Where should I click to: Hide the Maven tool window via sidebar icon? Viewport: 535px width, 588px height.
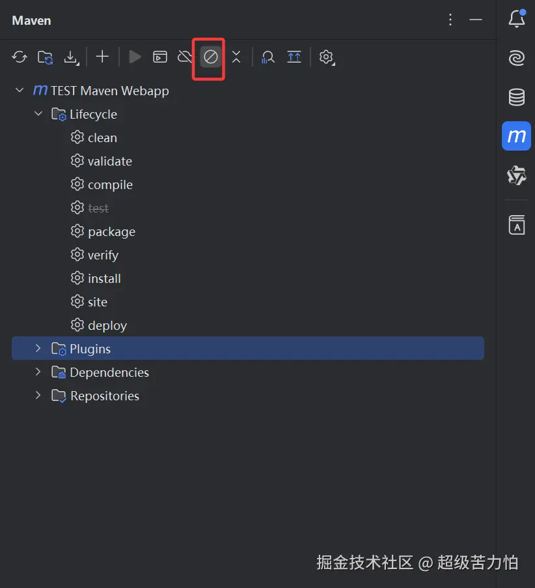516,136
